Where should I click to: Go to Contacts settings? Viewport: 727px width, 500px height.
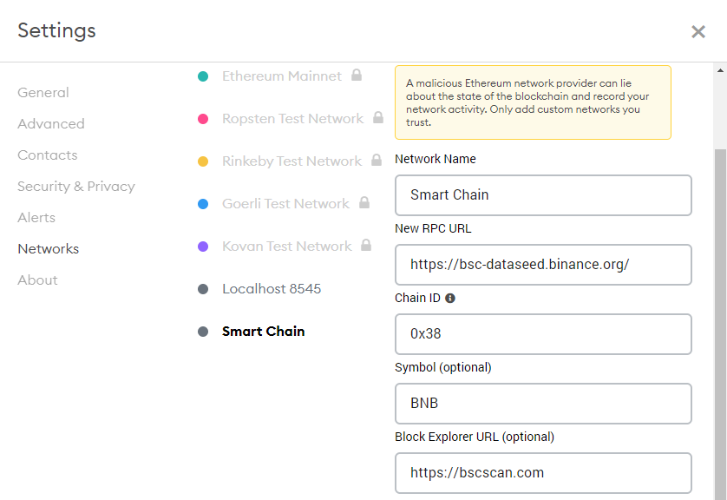click(48, 155)
